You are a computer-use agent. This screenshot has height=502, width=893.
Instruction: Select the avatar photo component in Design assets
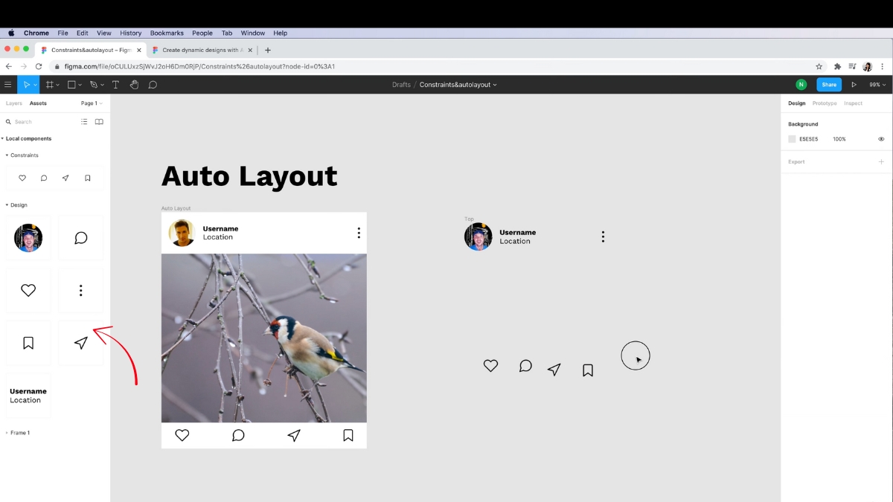point(28,238)
